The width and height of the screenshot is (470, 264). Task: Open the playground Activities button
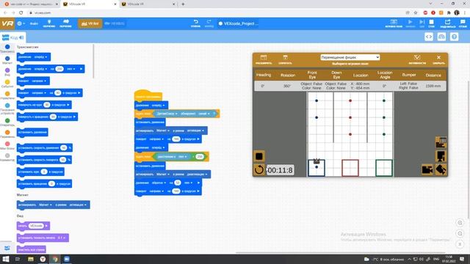(417, 59)
